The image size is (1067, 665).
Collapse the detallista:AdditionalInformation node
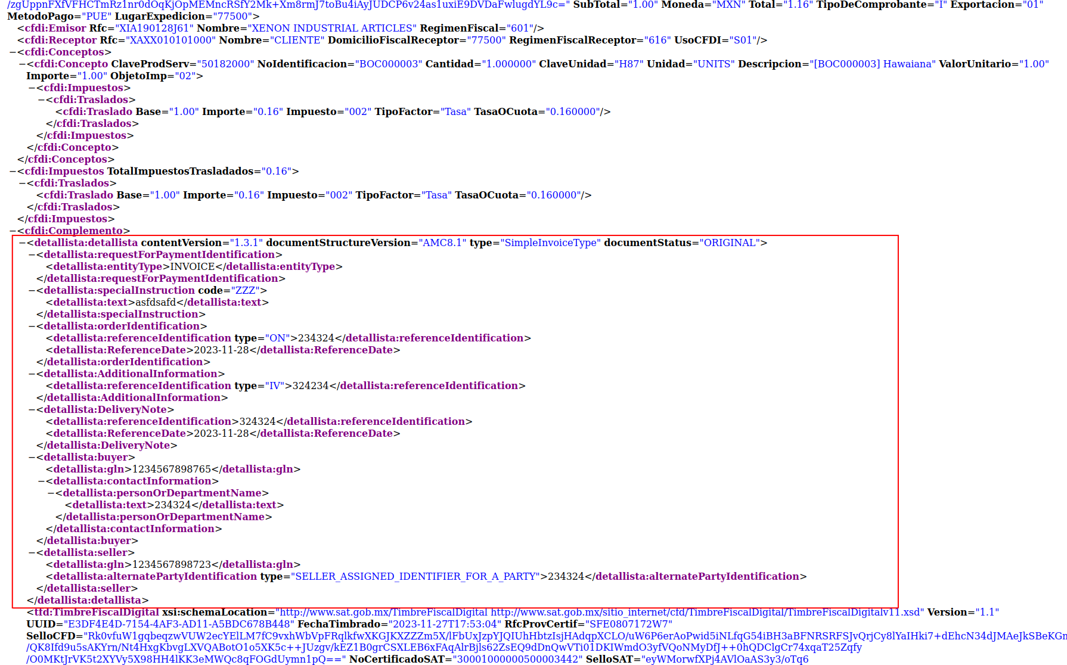tap(32, 374)
